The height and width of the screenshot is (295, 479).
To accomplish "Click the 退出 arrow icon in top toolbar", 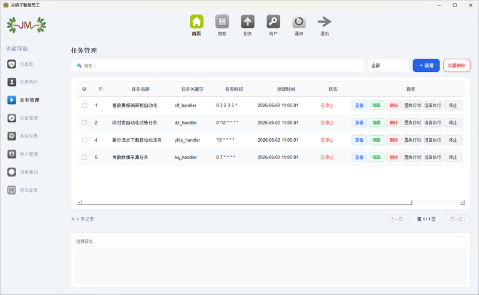I will (325, 25).
